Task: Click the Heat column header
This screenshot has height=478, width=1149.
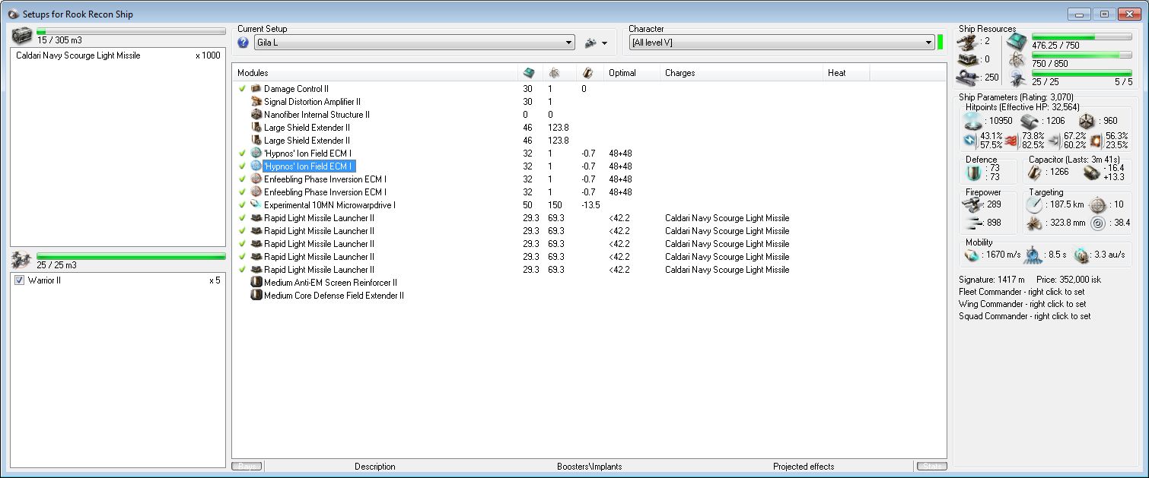Action: (x=846, y=73)
